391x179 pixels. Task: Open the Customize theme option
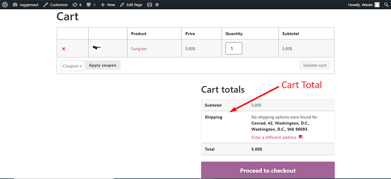(55, 5)
